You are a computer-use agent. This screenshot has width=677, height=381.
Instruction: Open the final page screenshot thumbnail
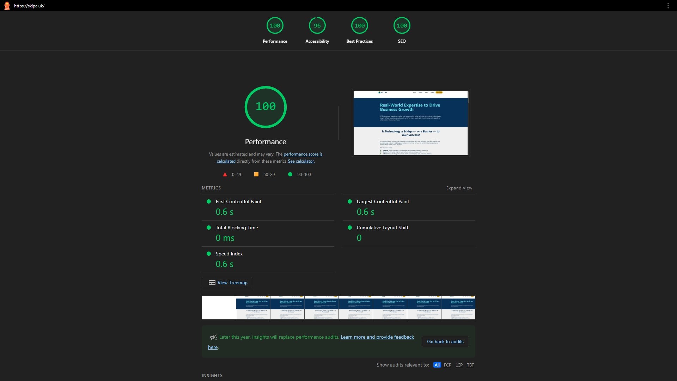(411, 123)
